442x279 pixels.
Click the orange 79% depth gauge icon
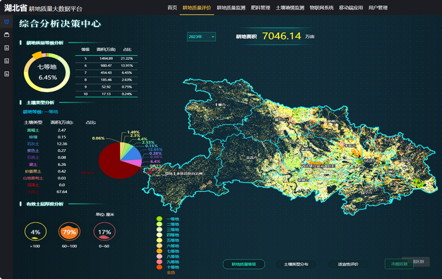tap(70, 232)
